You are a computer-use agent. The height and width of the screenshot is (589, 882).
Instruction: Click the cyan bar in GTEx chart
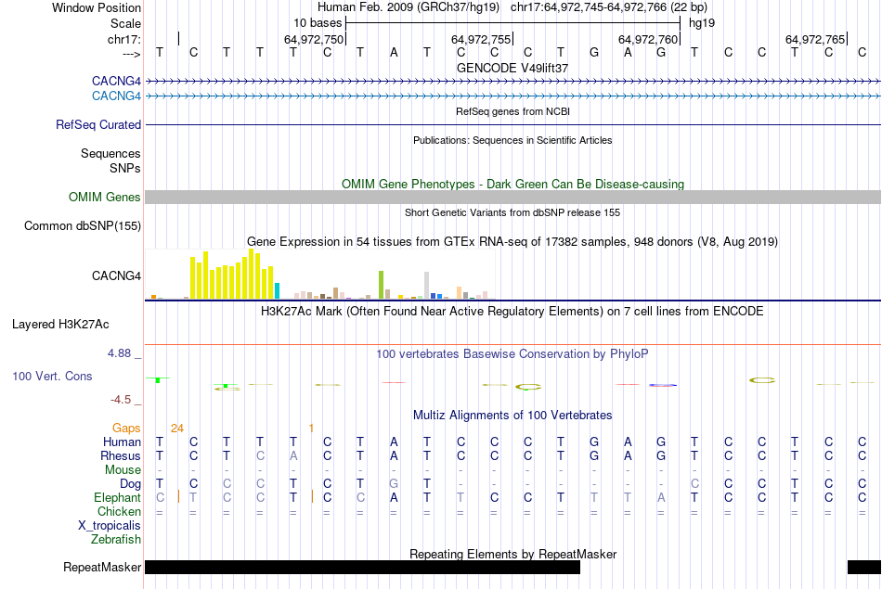(x=277, y=290)
